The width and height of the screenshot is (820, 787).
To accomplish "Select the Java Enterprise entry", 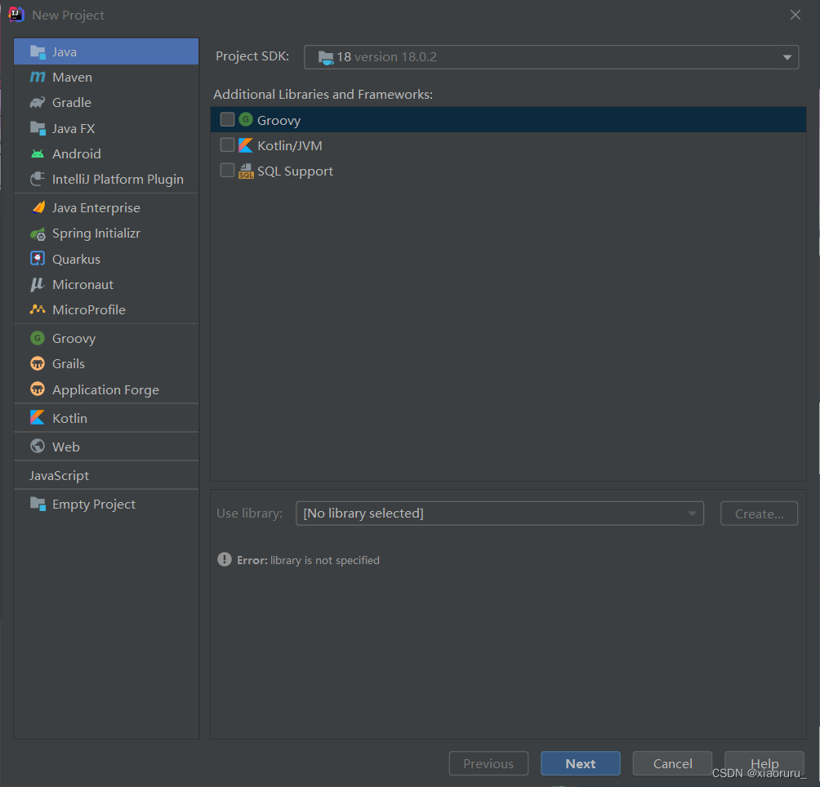I will [x=106, y=207].
